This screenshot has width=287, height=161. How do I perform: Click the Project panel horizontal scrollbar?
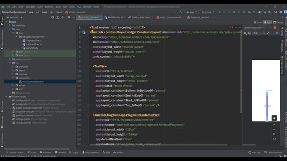click(x=37, y=149)
